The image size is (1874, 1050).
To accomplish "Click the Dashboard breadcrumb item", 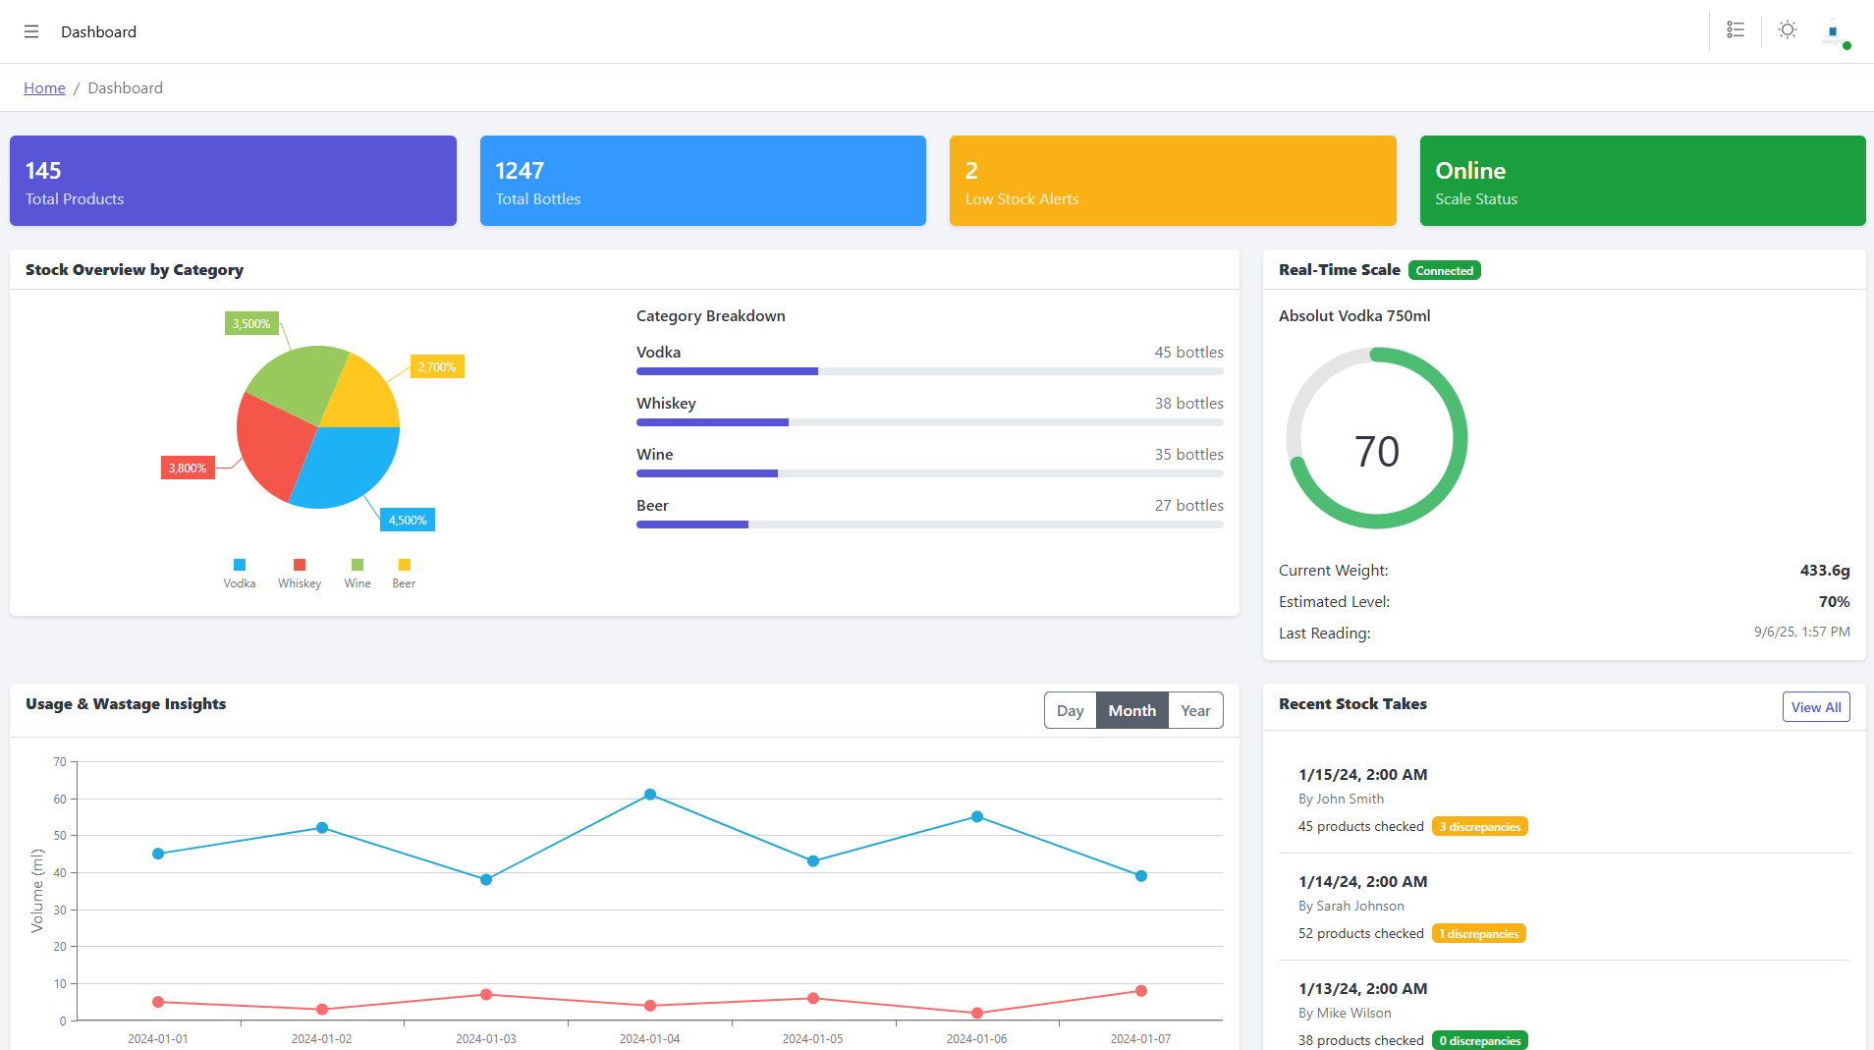I will point(125,87).
